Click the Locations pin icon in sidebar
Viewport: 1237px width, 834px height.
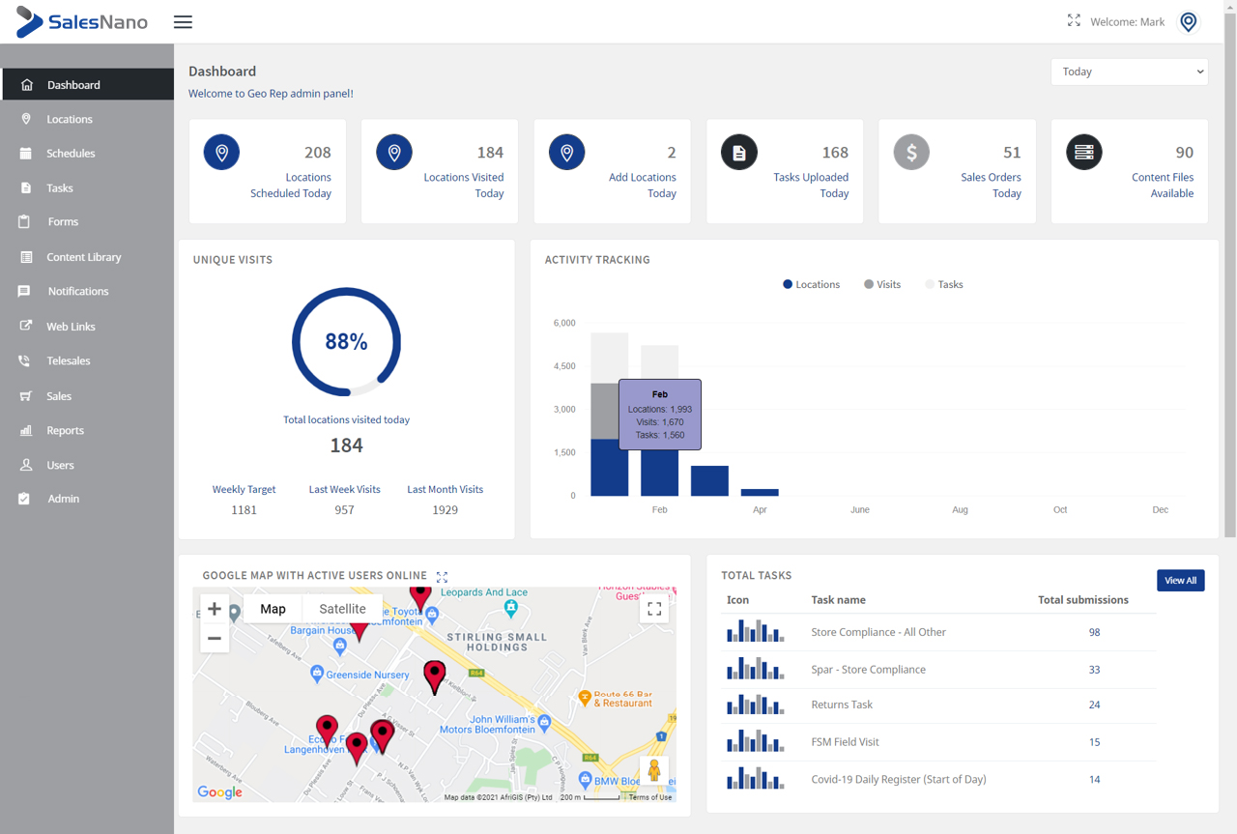[x=26, y=119]
